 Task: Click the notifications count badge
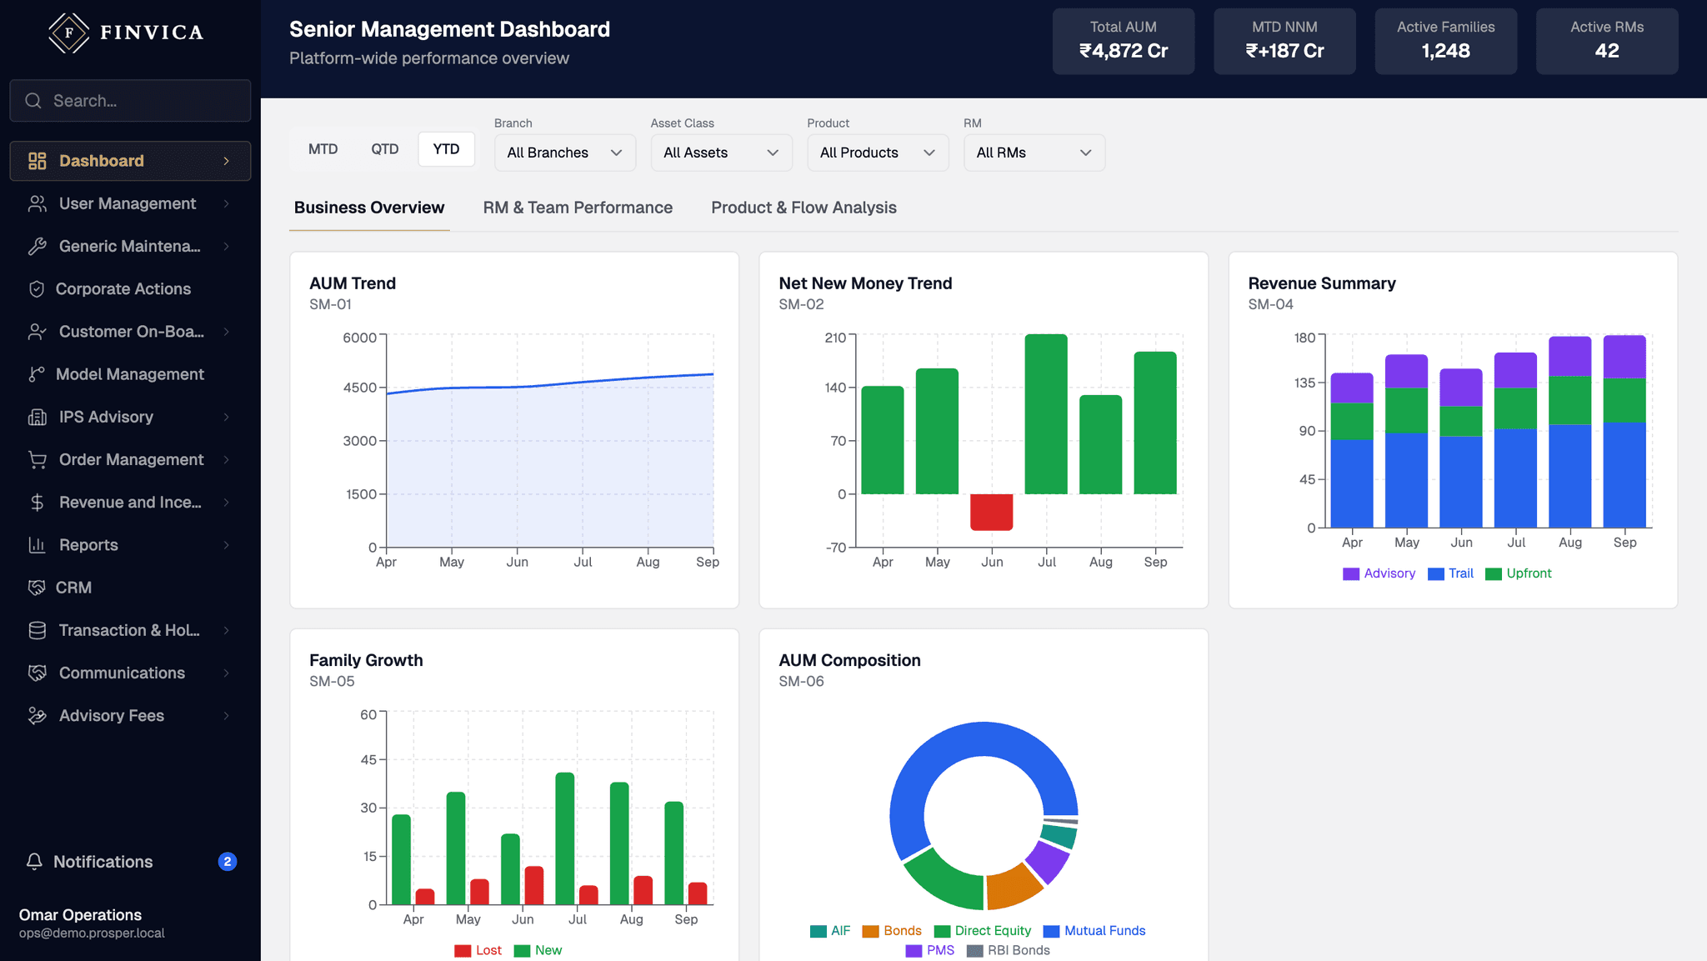(228, 862)
